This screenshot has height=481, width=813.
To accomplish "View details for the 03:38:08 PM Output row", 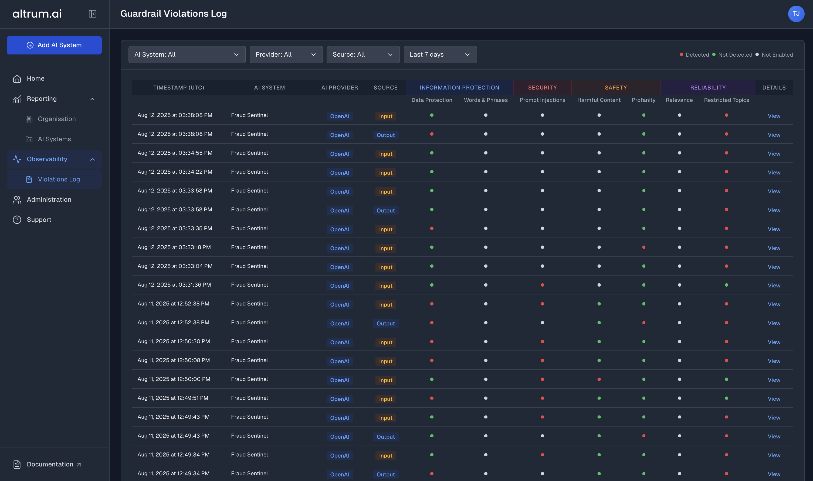I will 774,135.
